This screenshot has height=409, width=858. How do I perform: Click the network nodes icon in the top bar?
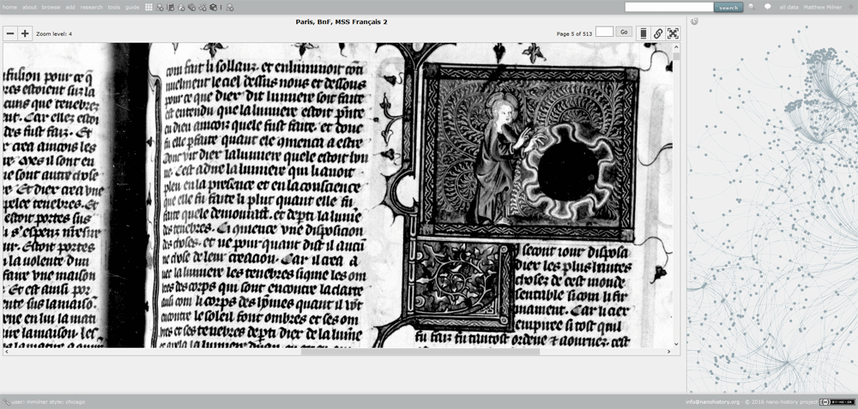coord(202,7)
